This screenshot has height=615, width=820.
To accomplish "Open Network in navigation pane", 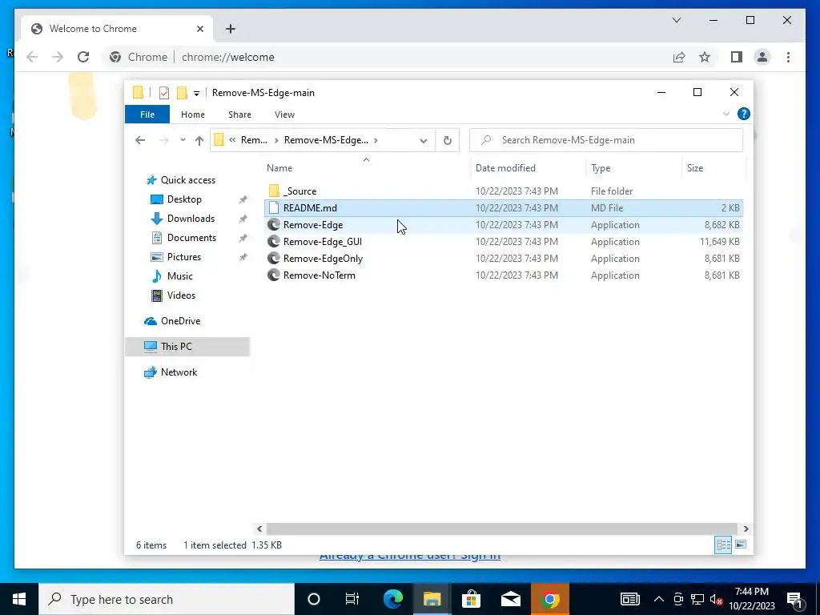I will [x=179, y=372].
